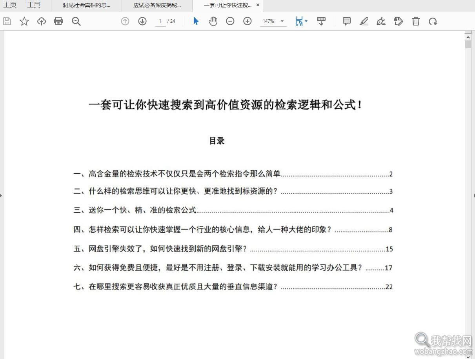The image size is (475, 359).
Task: Click the page number input field
Action: [160, 21]
